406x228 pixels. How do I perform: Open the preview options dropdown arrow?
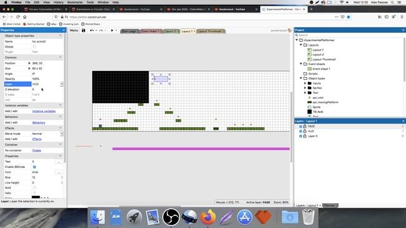click(x=116, y=30)
